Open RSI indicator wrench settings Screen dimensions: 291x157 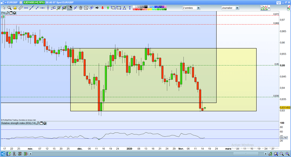[x=38, y=123]
